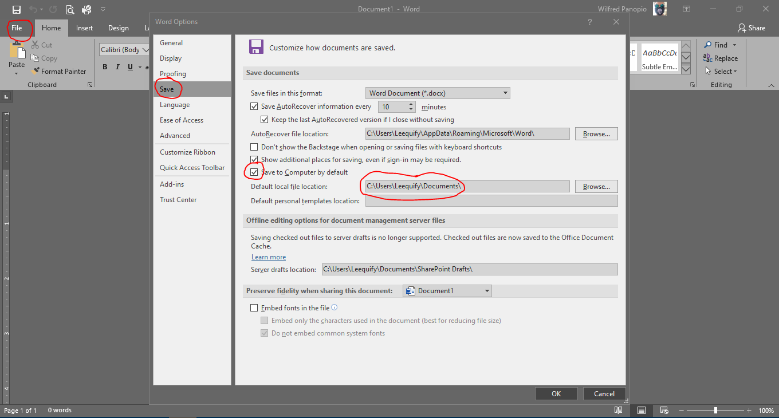
Task: Click the Paste clipboard icon
Action: [17, 50]
